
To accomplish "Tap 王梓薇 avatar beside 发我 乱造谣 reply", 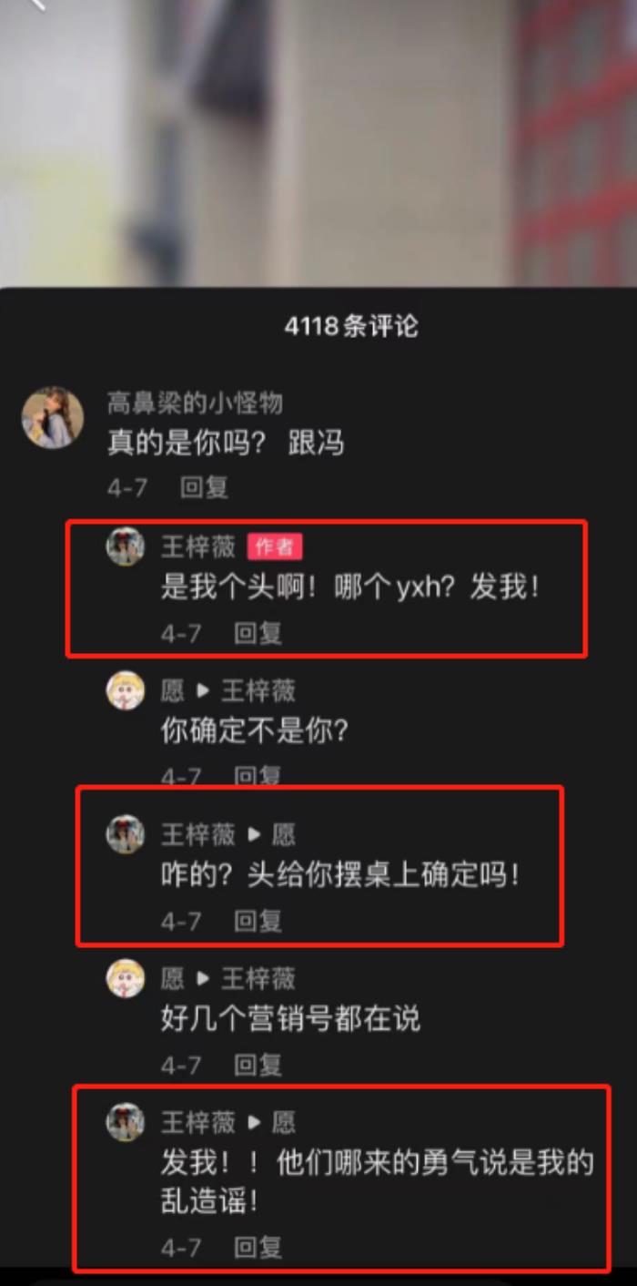I will click(126, 1122).
